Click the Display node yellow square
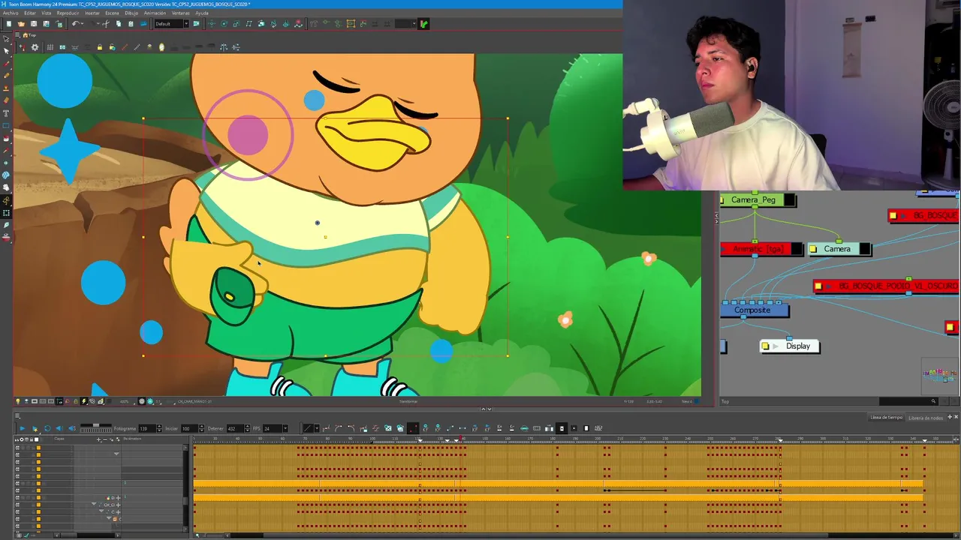This screenshot has width=961, height=540. point(765,346)
